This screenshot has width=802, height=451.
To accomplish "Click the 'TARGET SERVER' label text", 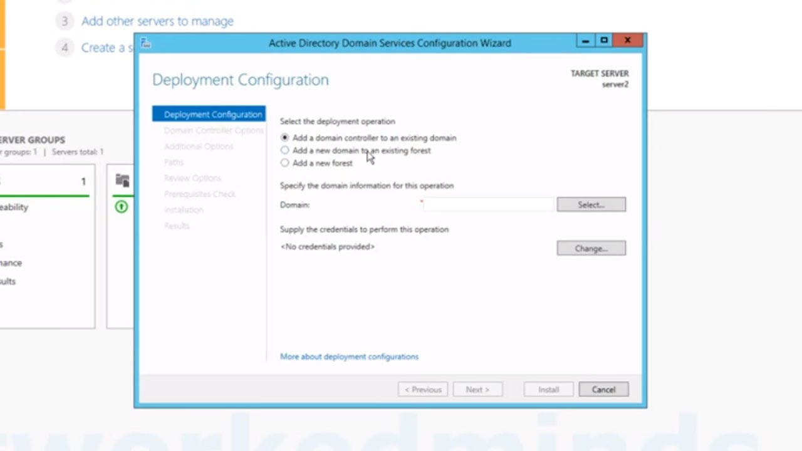I will tap(600, 74).
